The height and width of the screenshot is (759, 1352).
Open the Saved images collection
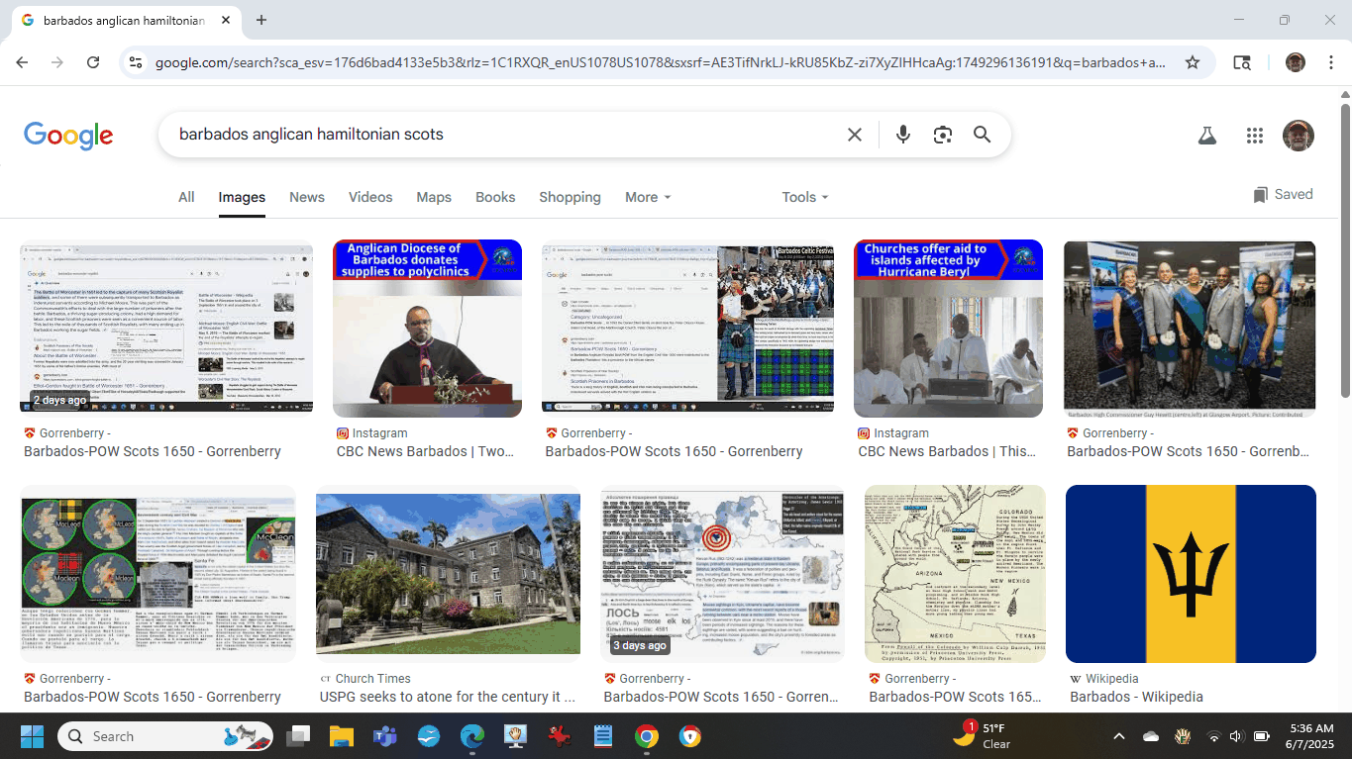coord(1283,195)
